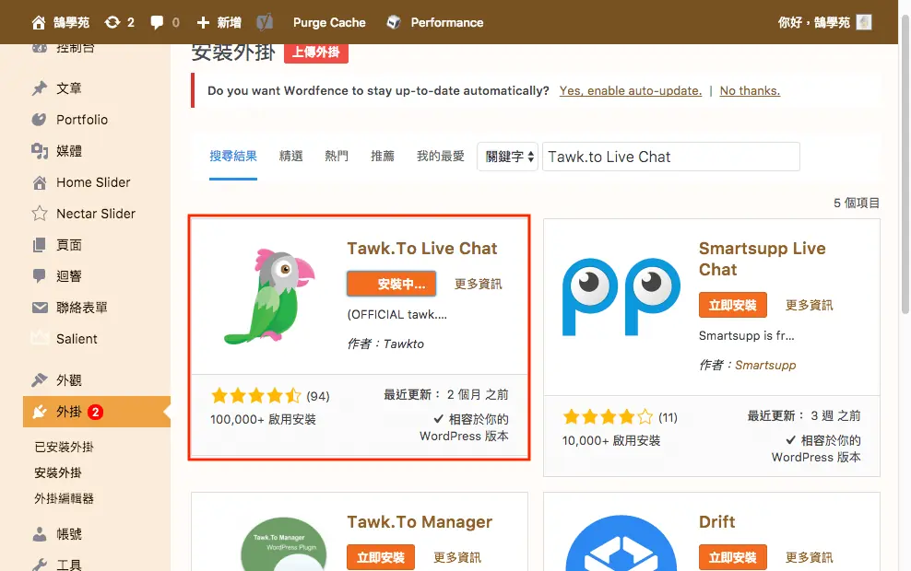
Task: Click the house icon beside Home Slider
Action: coord(40,182)
